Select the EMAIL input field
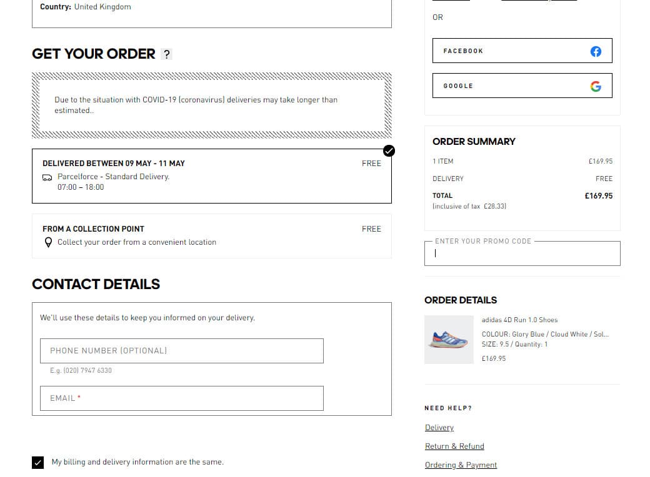The width and height of the screenshot is (650, 477). click(181, 398)
